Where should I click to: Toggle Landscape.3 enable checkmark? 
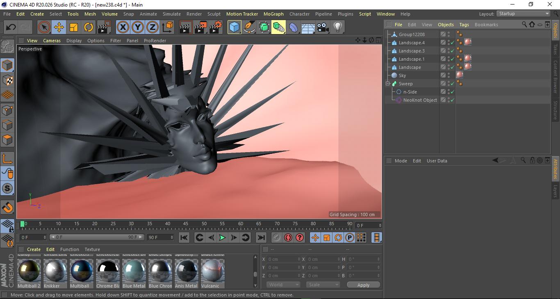(x=453, y=51)
